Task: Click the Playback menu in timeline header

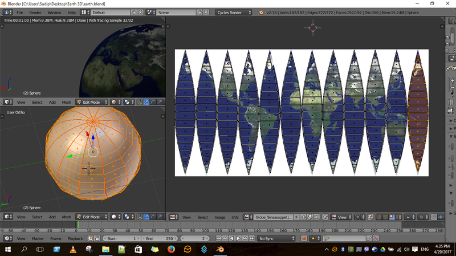Action: [75, 238]
